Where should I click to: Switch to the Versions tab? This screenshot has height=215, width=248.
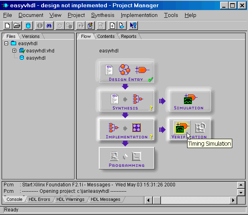click(31, 36)
